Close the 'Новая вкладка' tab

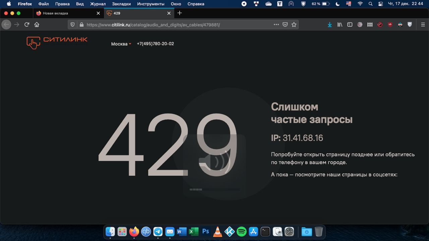tap(98, 13)
